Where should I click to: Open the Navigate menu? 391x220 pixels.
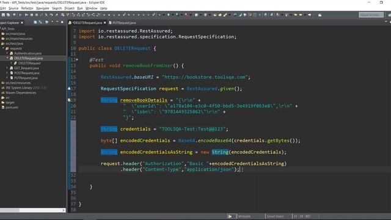[x=43, y=8]
